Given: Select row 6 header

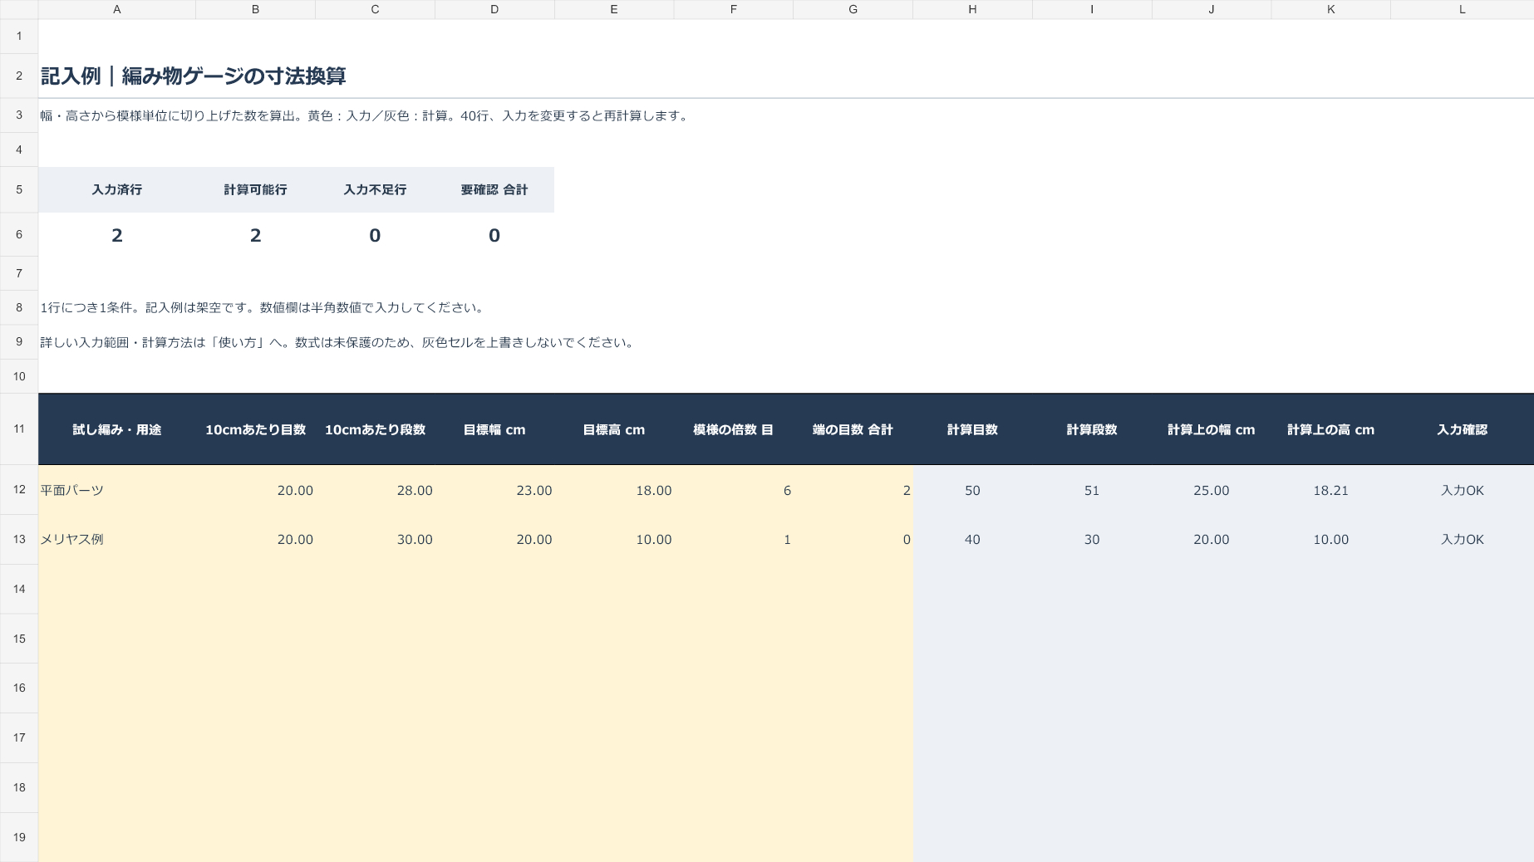Looking at the screenshot, I should pos(19,235).
